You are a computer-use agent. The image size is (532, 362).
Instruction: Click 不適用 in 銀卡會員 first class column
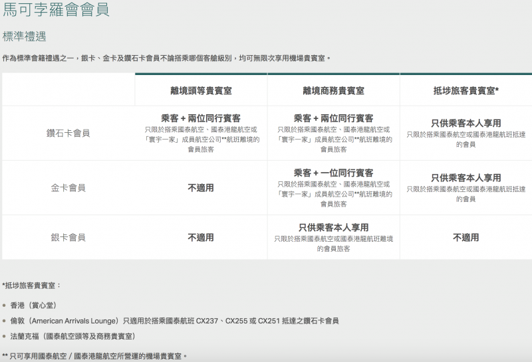201,237
